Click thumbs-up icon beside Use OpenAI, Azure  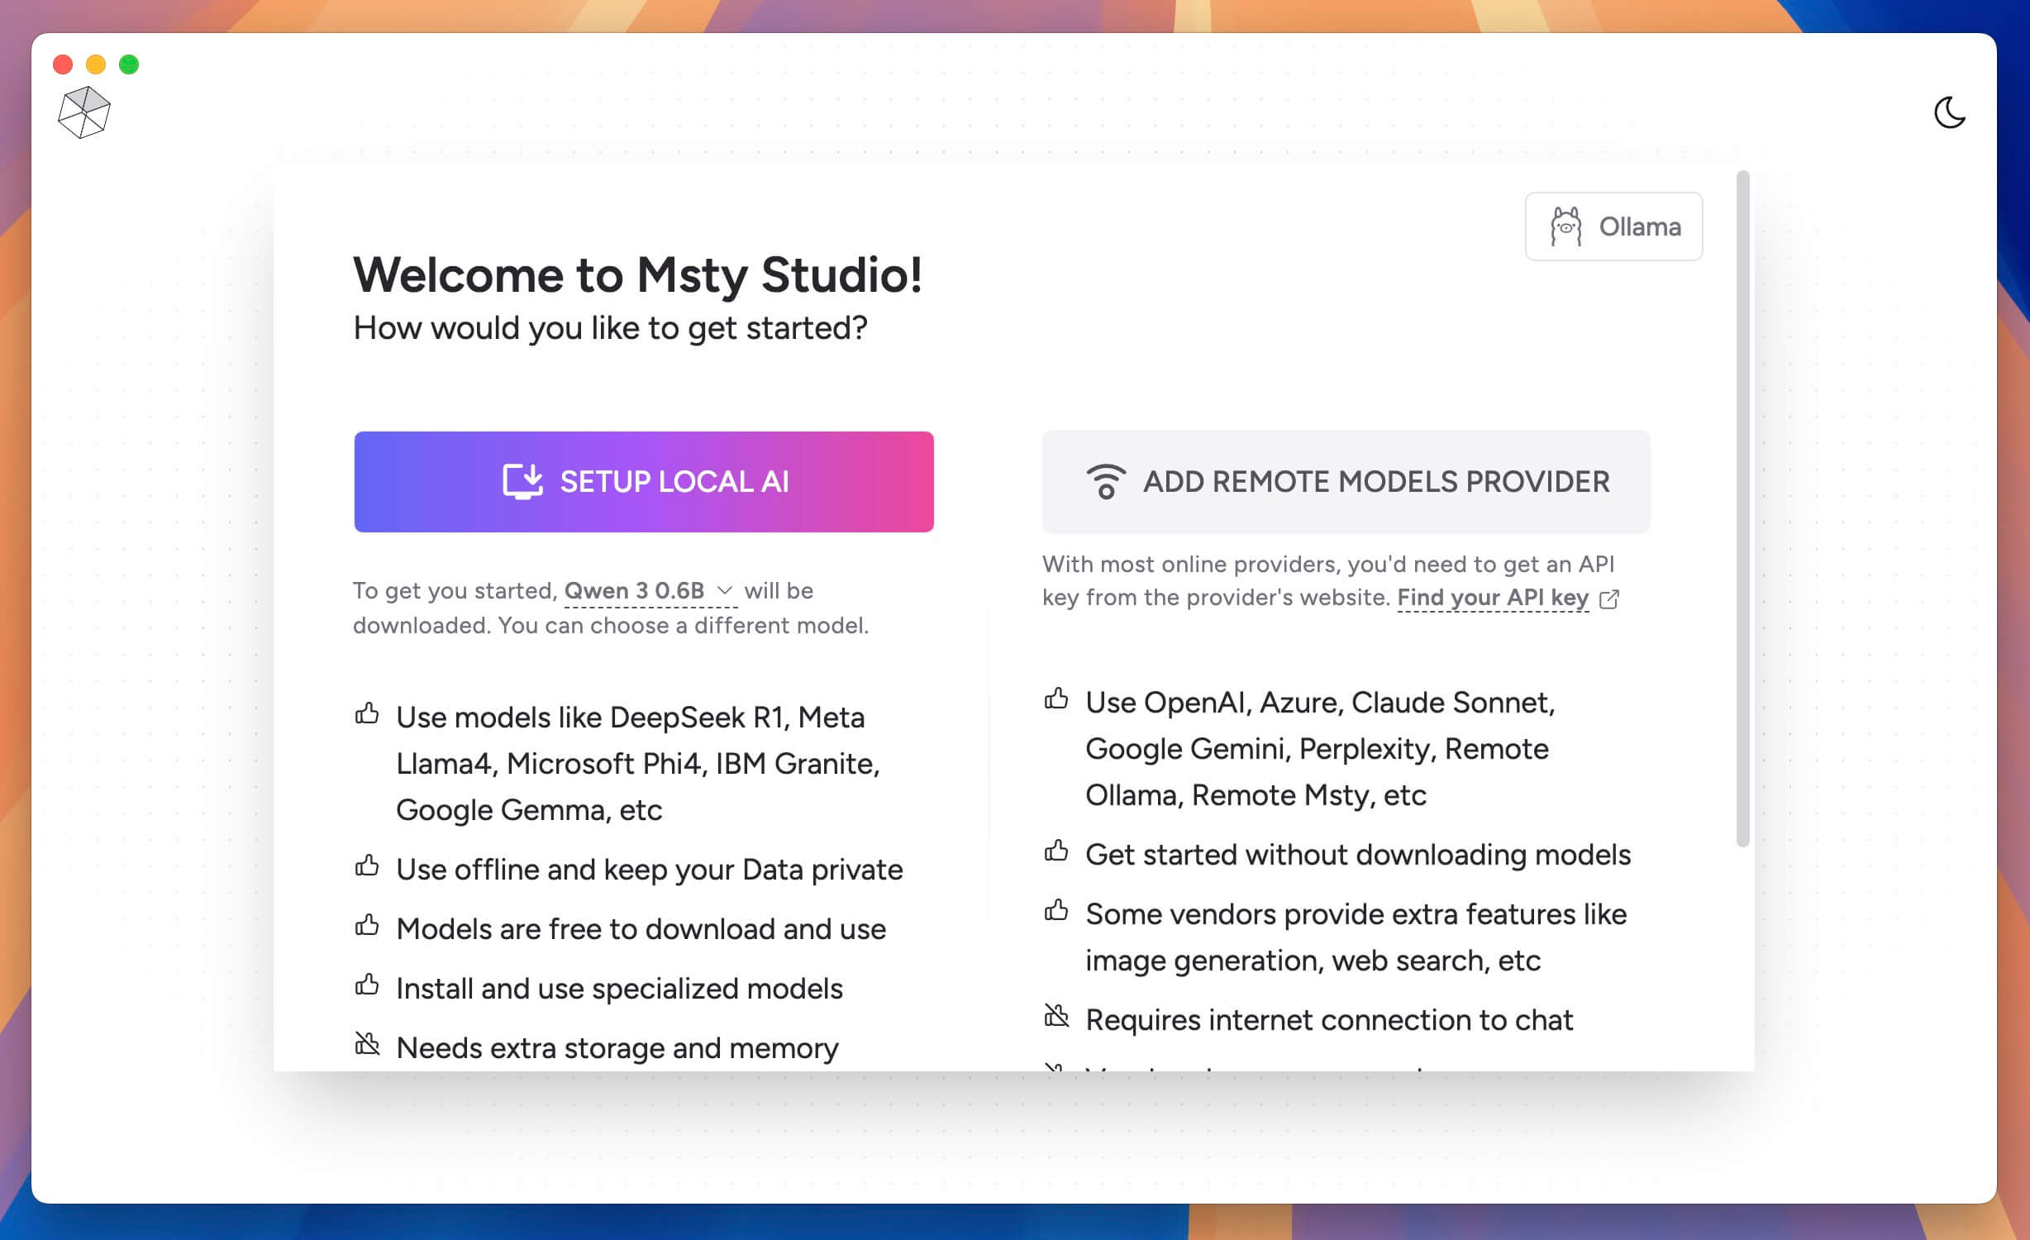coord(1056,699)
